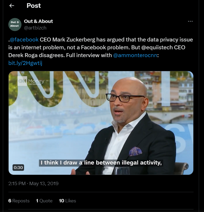View the 1 Quote list
This screenshot has height=212, width=204.
click(44, 201)
